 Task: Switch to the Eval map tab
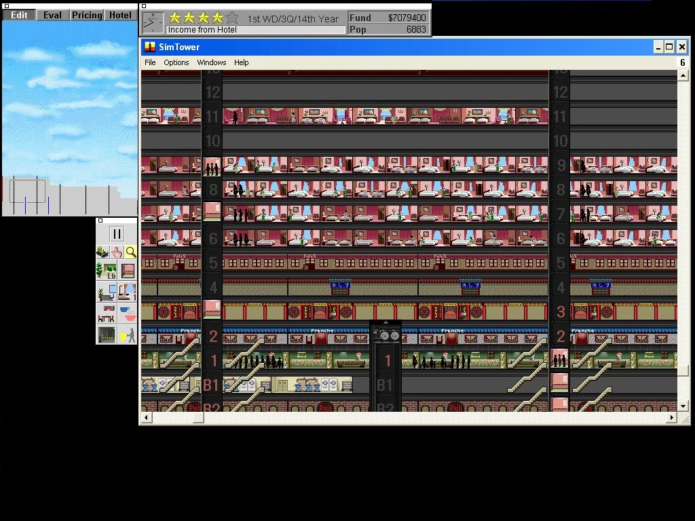[x=52, y=15]
